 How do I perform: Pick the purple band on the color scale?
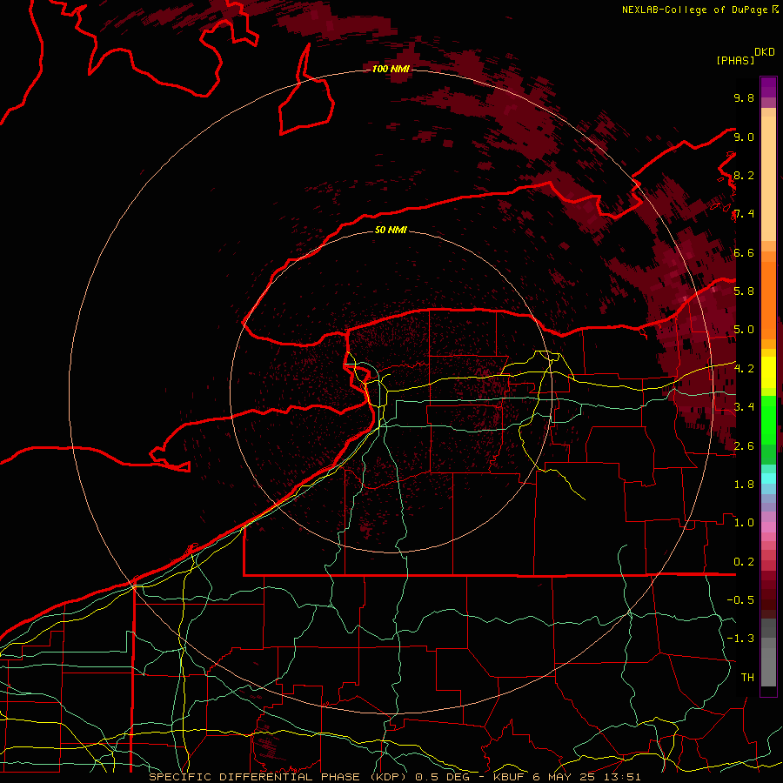[768, 87]
